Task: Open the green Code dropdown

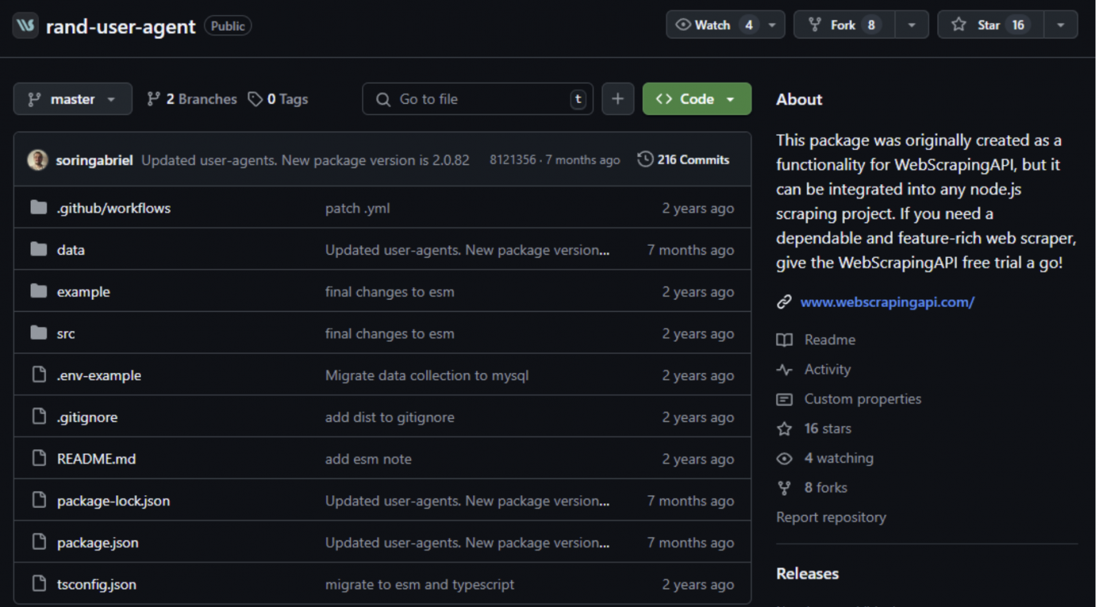Action: pos(696,99)
